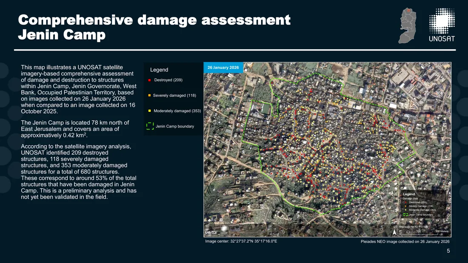The height and width of the screenshot is (263, 468).
Task: Click the paragraph starting "According to the satellite"
Action: pos(79,172)
